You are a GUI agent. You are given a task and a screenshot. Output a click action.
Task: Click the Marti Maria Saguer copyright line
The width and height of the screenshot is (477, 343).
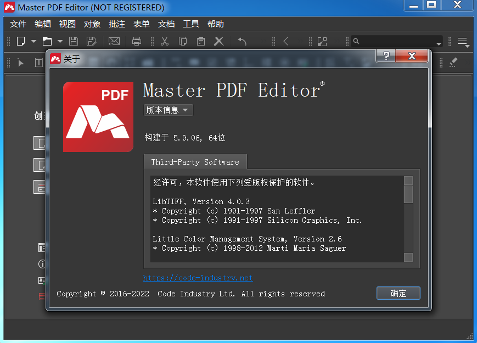tap(249, 249)
